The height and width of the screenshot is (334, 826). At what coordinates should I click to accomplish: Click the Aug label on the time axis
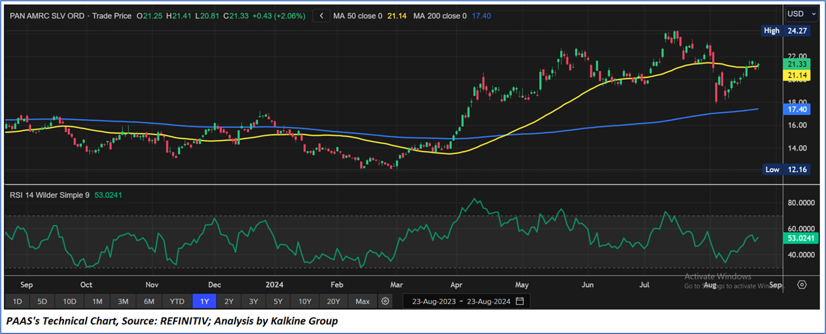coord(710,285)
